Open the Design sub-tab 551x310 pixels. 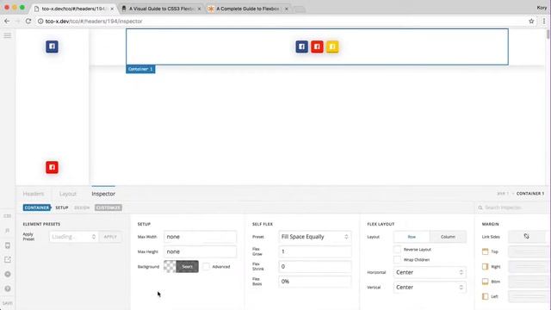pos(82,208)
